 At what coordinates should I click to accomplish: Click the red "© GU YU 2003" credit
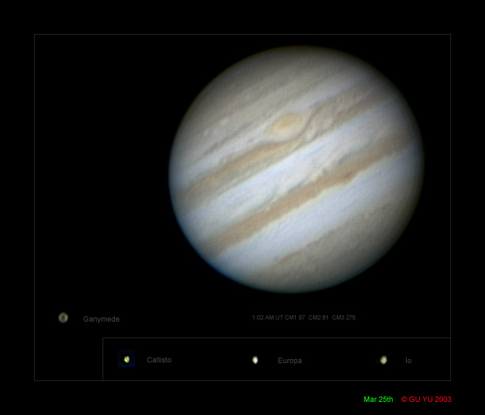[426, 399]
